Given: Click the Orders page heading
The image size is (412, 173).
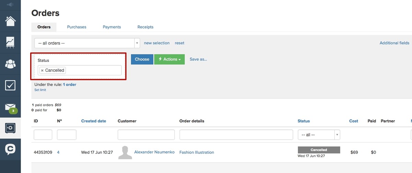Looking at the screenshot, I should coord(45,13).
